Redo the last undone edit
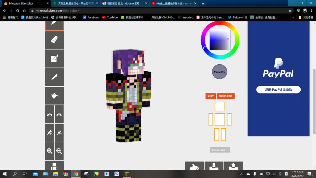316x178 pixels. point(59,114)
